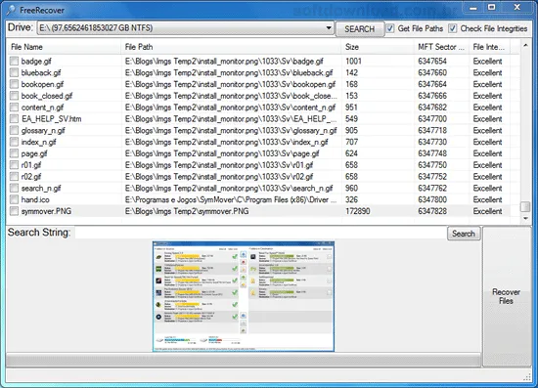Select the EA_HELP_SV.htm file name

pos(52,119)
